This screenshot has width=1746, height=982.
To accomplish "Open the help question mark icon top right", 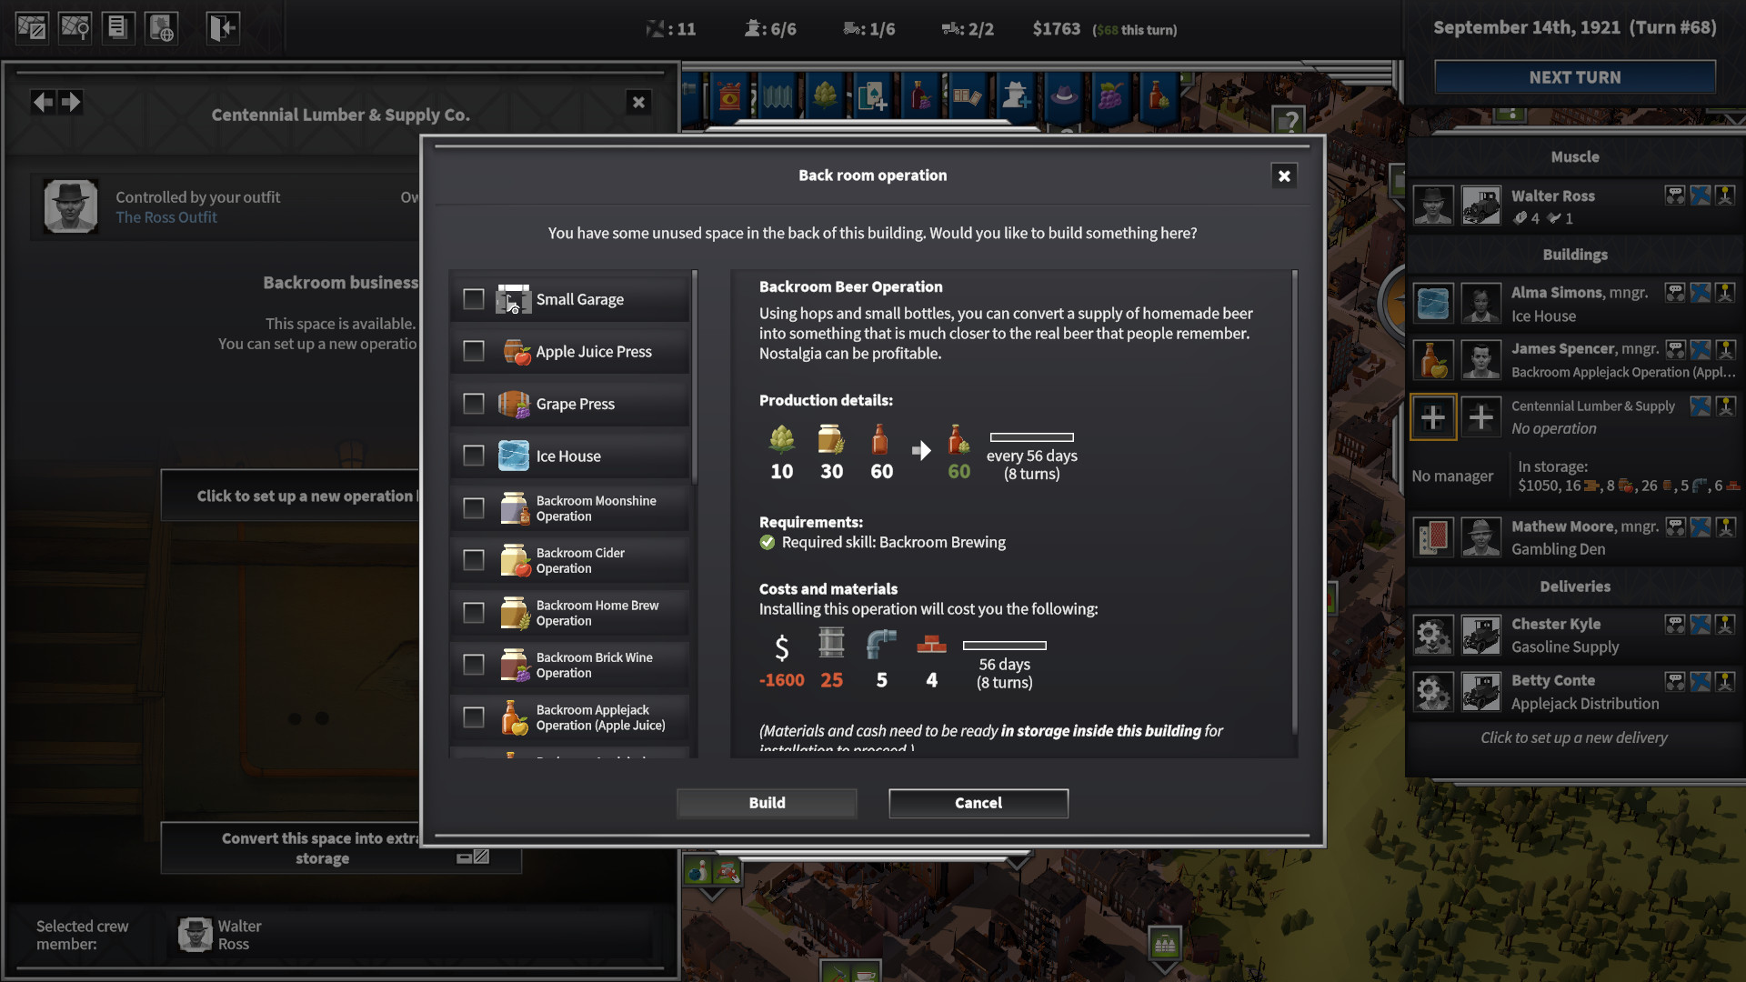I will [x=1289, y=119].
